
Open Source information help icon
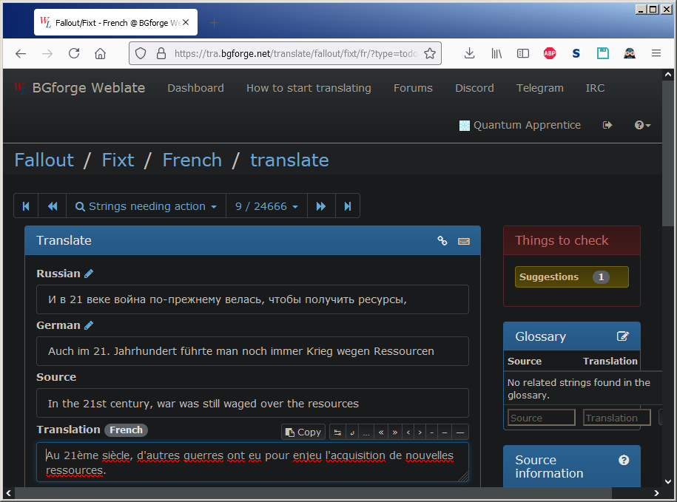pyautogui.click(x=624, y=460)
